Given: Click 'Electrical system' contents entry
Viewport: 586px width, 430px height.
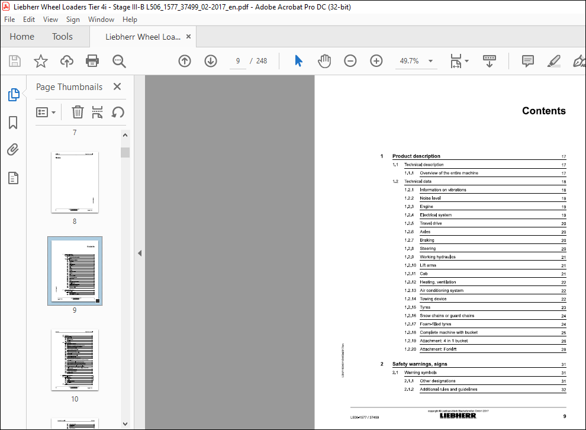Looking at the screenshot, I should (x=436, y=215).
